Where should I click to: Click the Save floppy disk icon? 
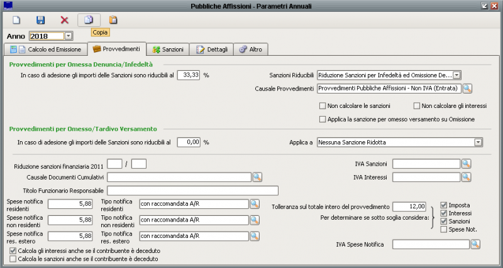(x=41, y=20)
